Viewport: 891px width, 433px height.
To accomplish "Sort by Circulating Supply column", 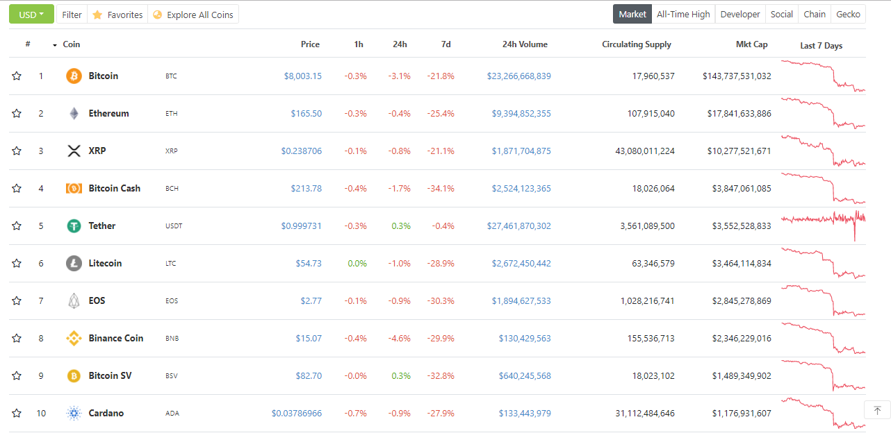I will pyautogui.click(x=637, y=44).
